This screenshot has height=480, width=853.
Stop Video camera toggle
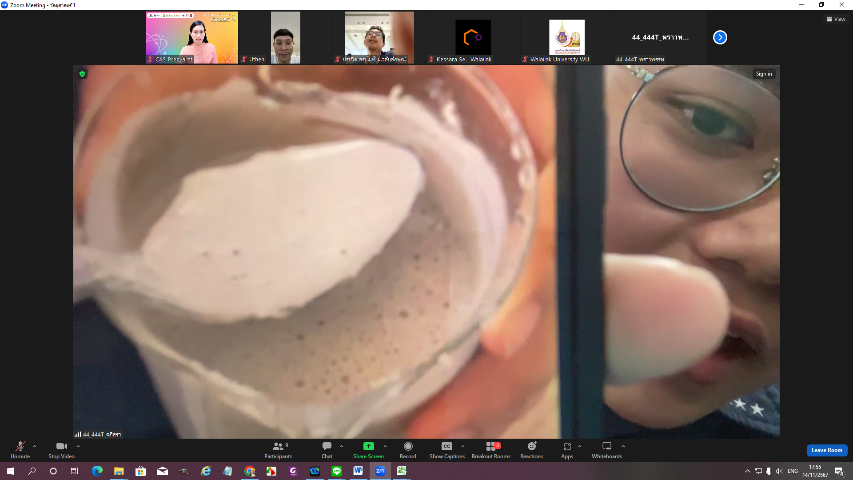tap(61, 450)
